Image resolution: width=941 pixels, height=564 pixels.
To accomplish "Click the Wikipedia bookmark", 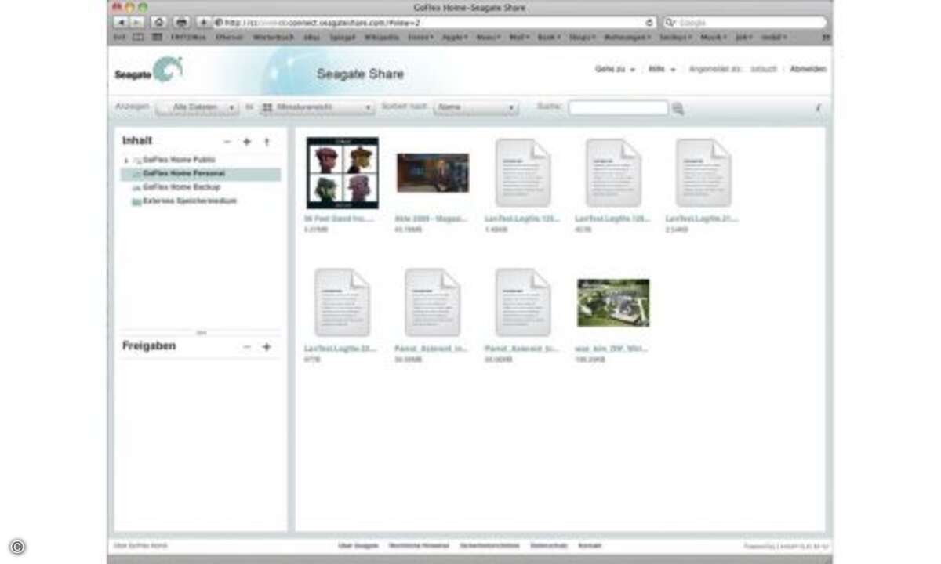I will 382,37.
